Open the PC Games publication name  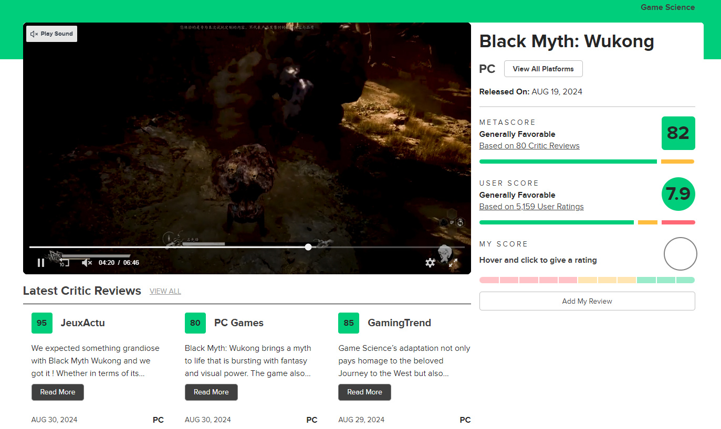pos(239,323)
